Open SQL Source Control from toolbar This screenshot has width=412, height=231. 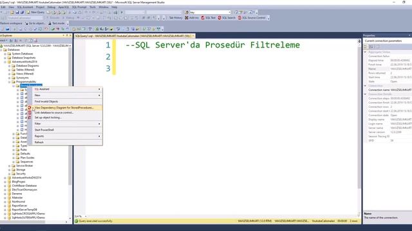click(252, 18)
